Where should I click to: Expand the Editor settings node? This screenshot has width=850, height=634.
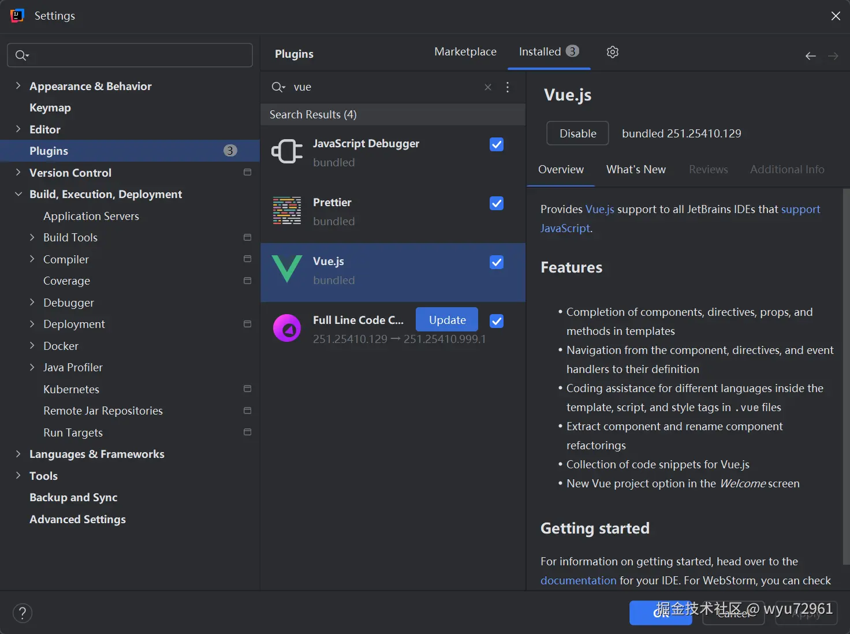18,129
